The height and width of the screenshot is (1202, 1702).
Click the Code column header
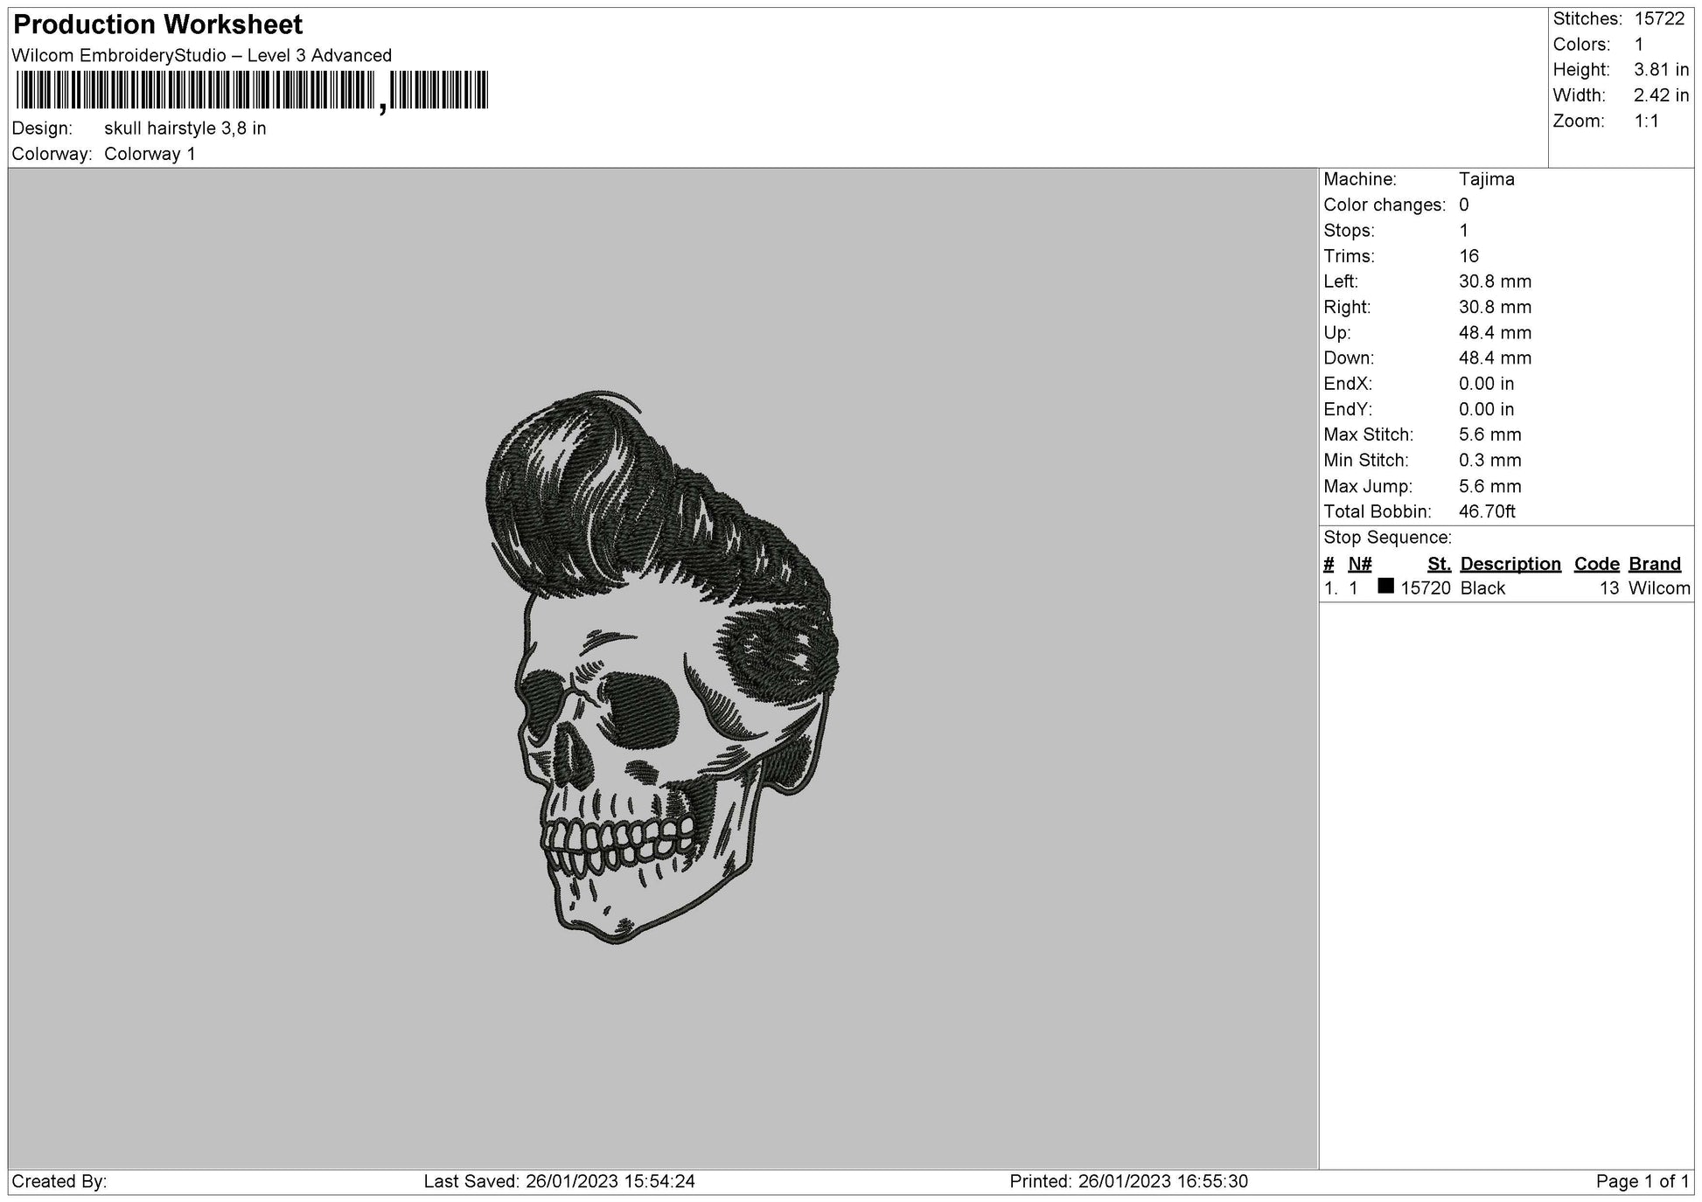click(x=1596, y=564)
